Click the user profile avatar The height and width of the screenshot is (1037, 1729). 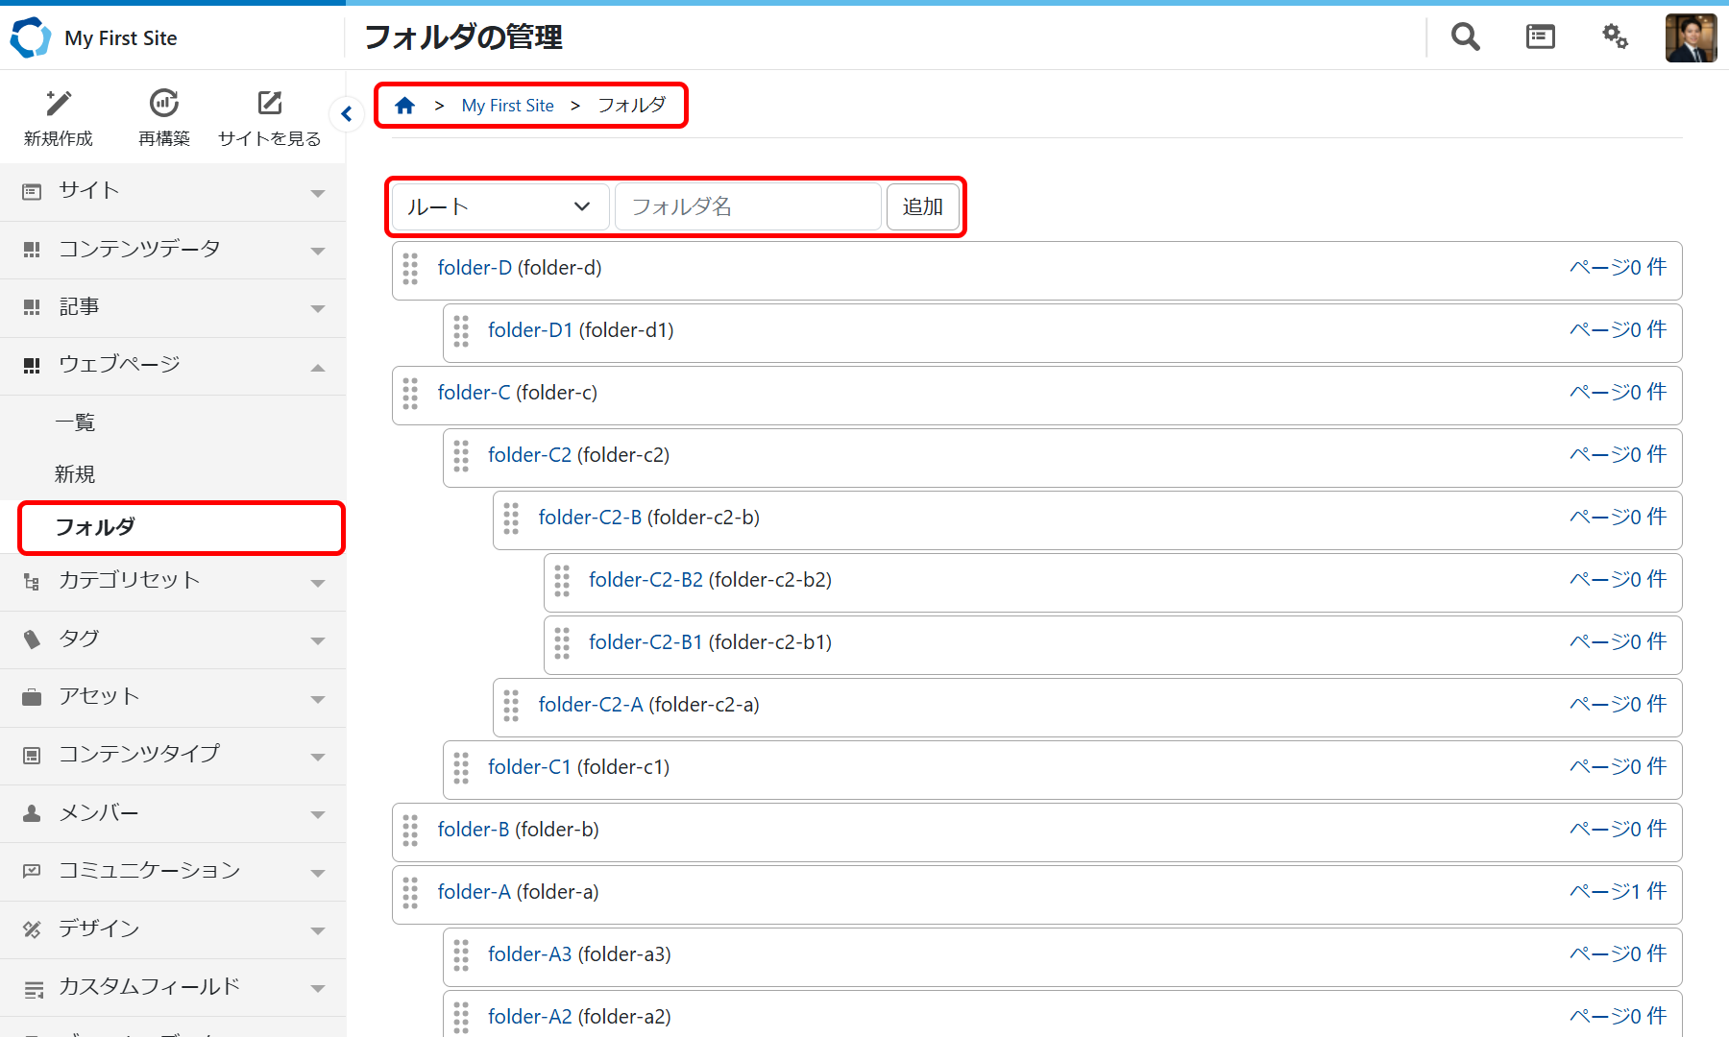pos(1691,38)
